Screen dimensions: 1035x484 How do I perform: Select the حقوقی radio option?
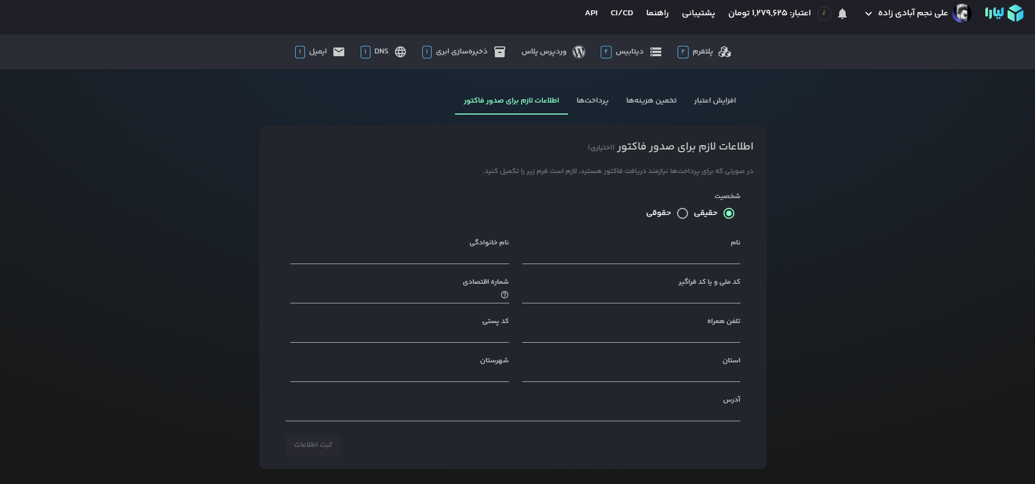point(682,213)
